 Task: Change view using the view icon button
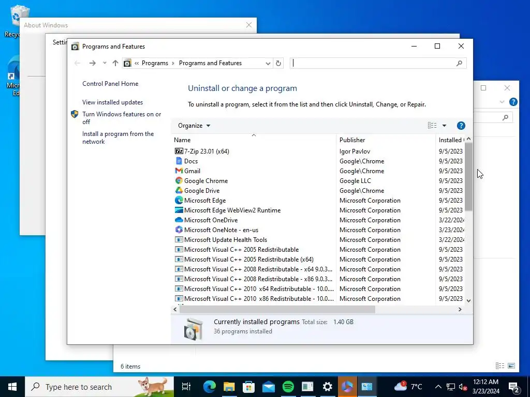point(432,126)
